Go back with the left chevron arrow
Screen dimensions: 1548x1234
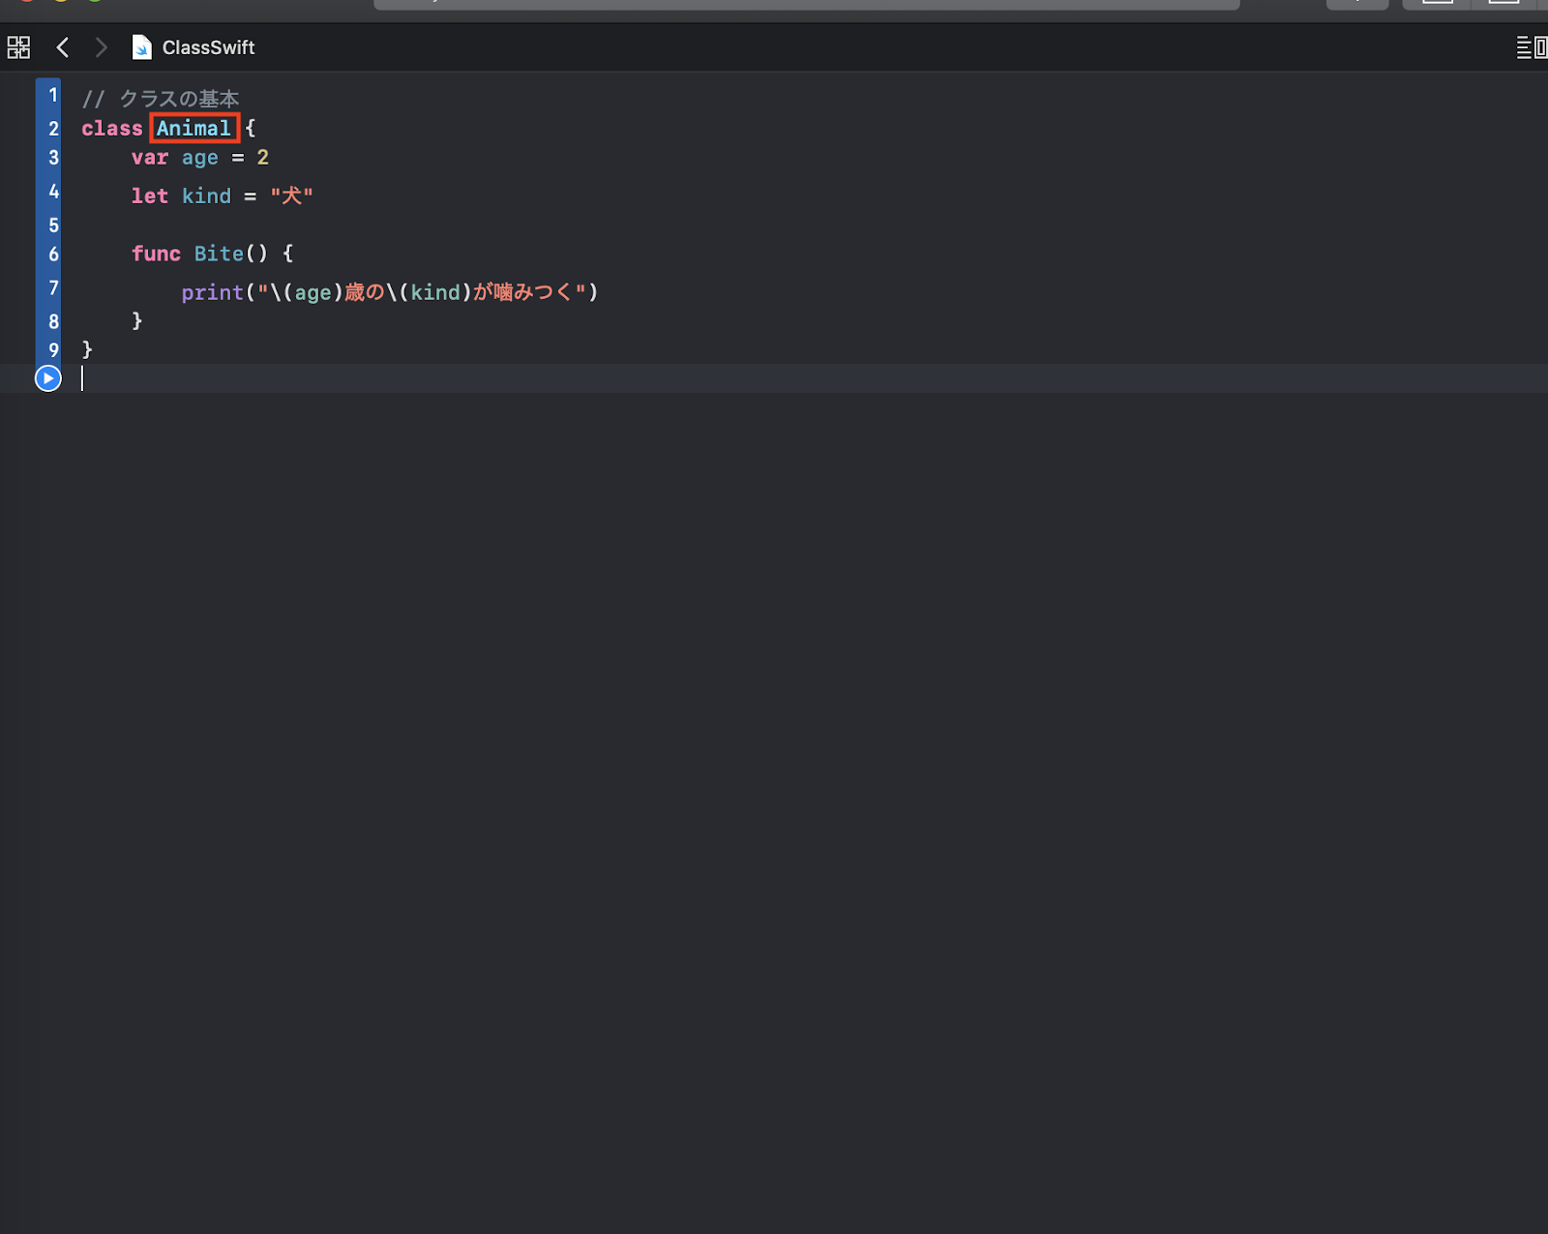(x=63, y=47)
